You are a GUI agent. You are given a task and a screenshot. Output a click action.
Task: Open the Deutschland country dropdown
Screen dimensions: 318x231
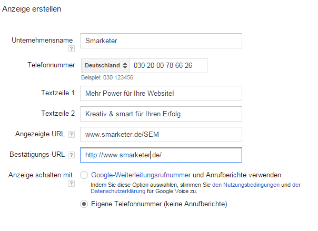click(x=105, y=65)
